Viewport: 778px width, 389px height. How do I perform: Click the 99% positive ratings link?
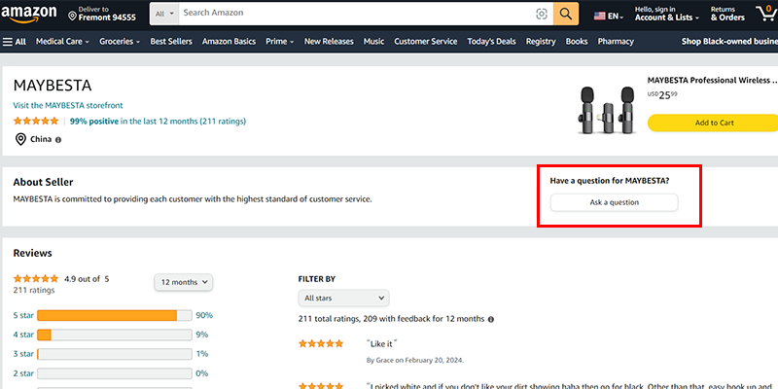158,121
